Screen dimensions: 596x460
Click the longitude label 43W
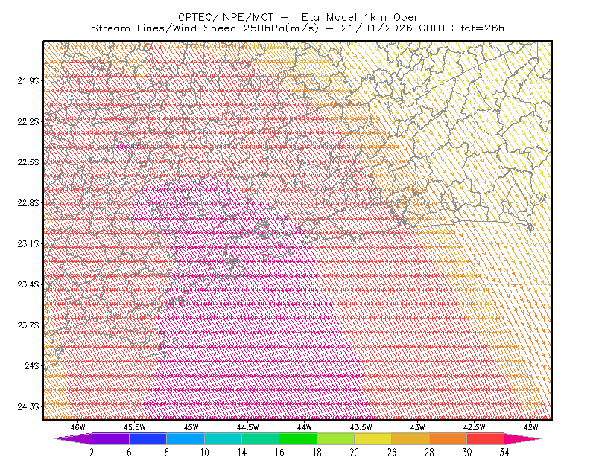[x=418, y=427]
